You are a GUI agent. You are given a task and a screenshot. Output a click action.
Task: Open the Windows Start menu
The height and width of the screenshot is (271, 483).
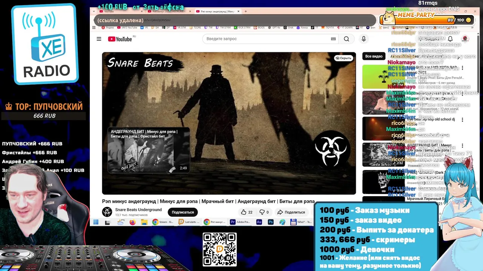click(95, 222)
